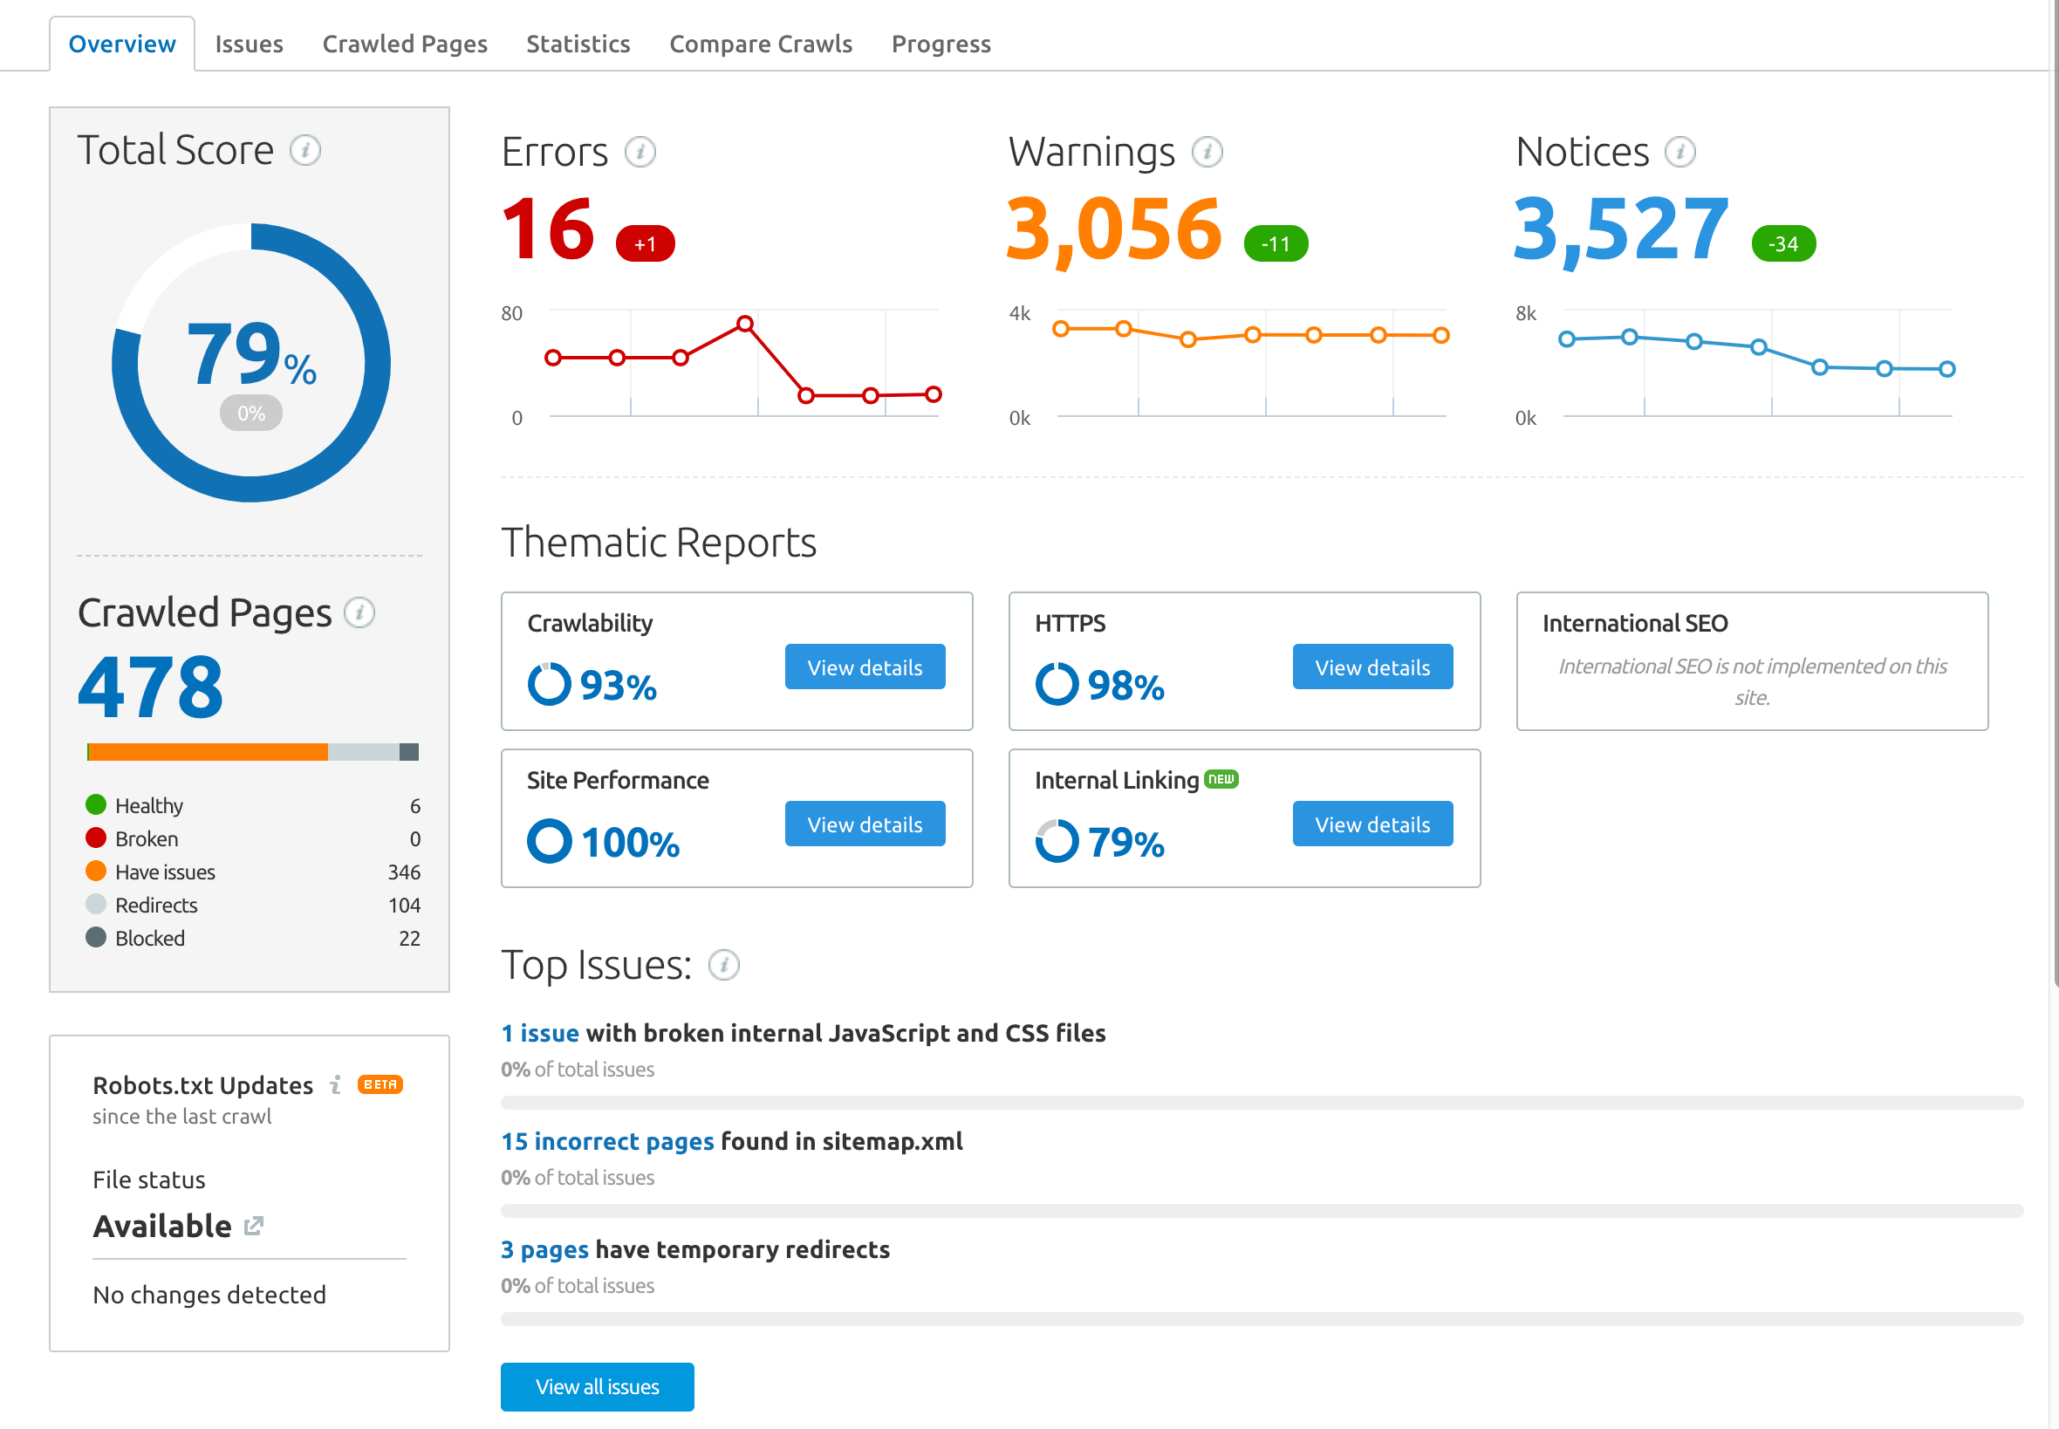Screen dimensions: 2059x1429
Task: Switch to the Statistics tab
Action: click(576, 42)
